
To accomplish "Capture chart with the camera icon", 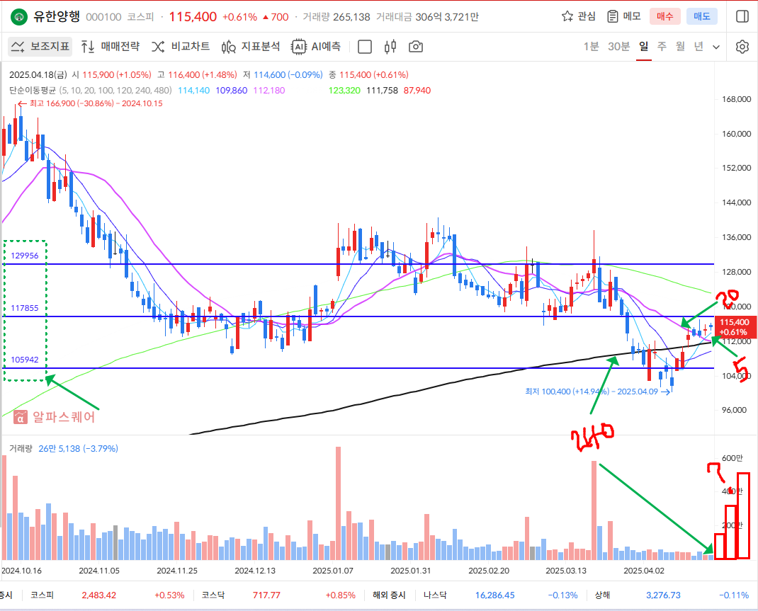I will pos(416,47).
